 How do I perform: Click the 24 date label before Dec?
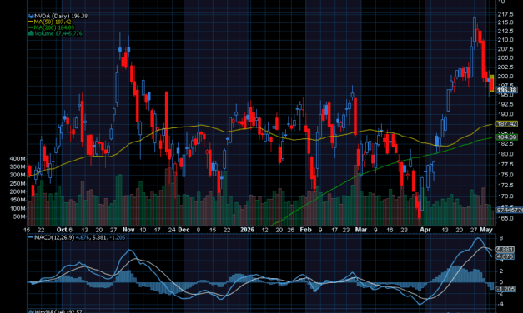point(172,230)
